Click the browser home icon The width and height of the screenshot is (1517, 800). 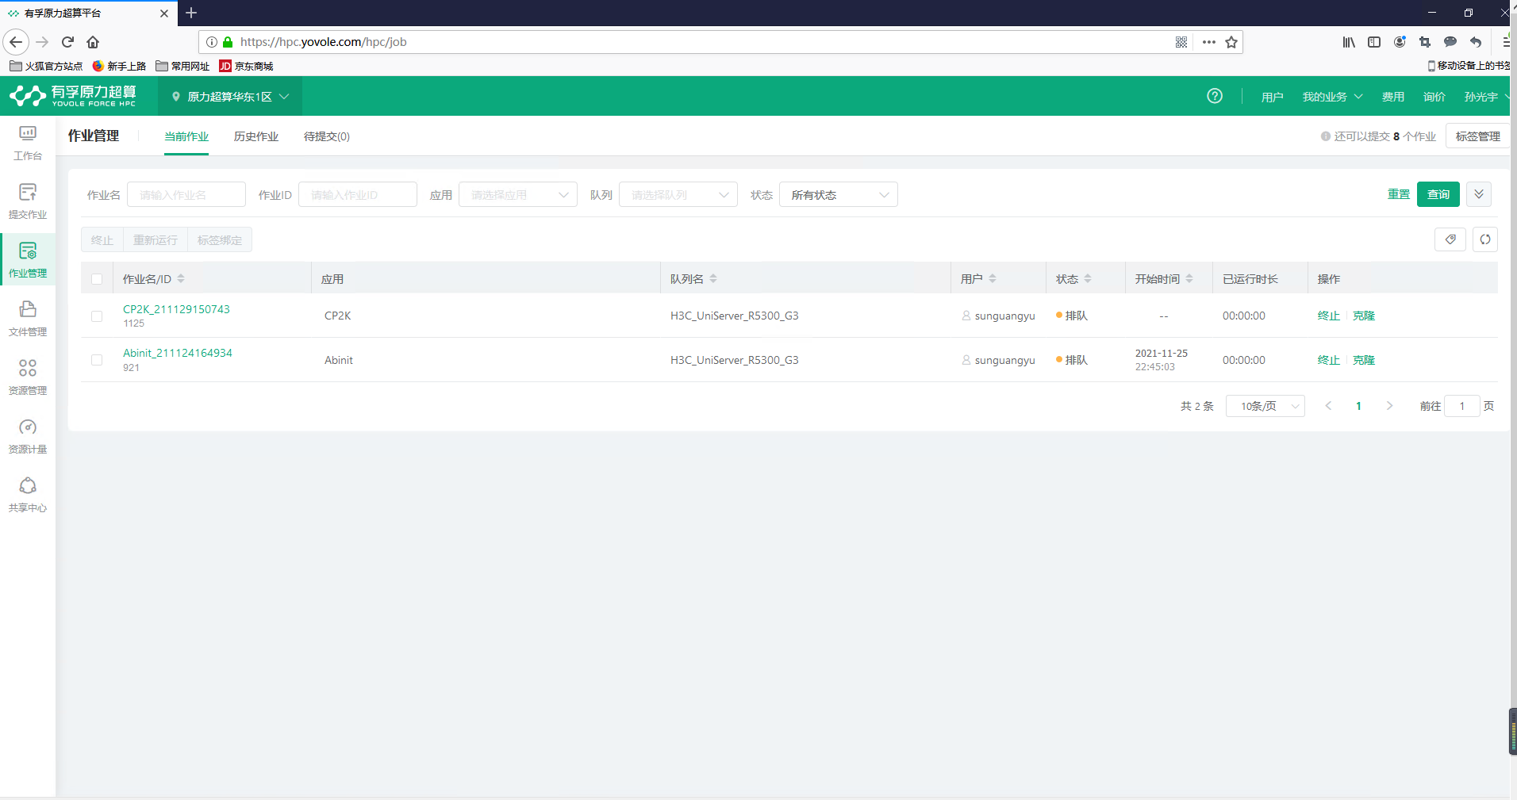(x=93, y=42)
